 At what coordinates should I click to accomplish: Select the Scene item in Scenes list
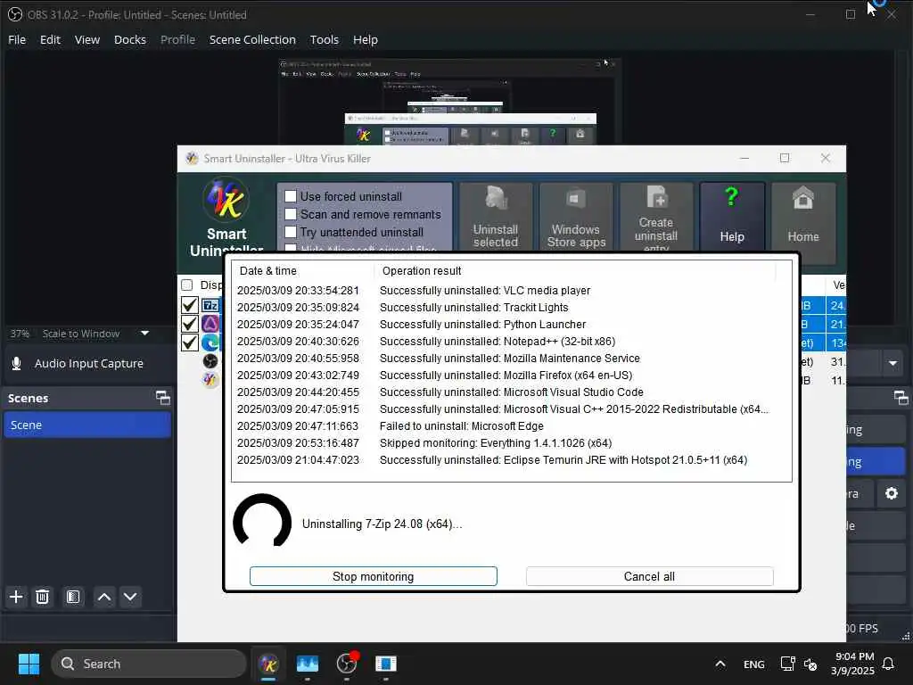[x=87, y=425]
